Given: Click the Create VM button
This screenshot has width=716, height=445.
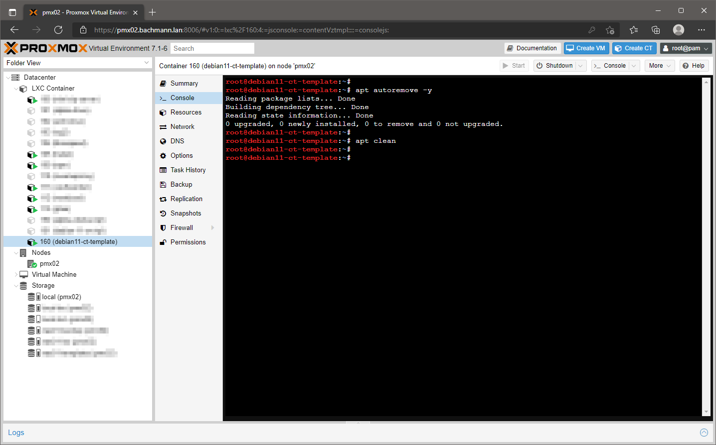Looking at the screenshot, I should (586, 48).
